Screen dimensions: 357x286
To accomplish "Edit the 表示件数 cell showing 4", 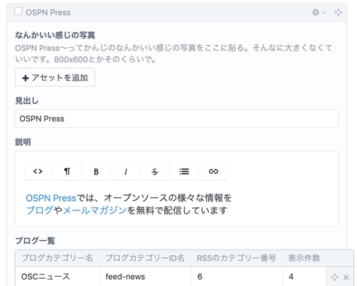I will pos(304,277).
